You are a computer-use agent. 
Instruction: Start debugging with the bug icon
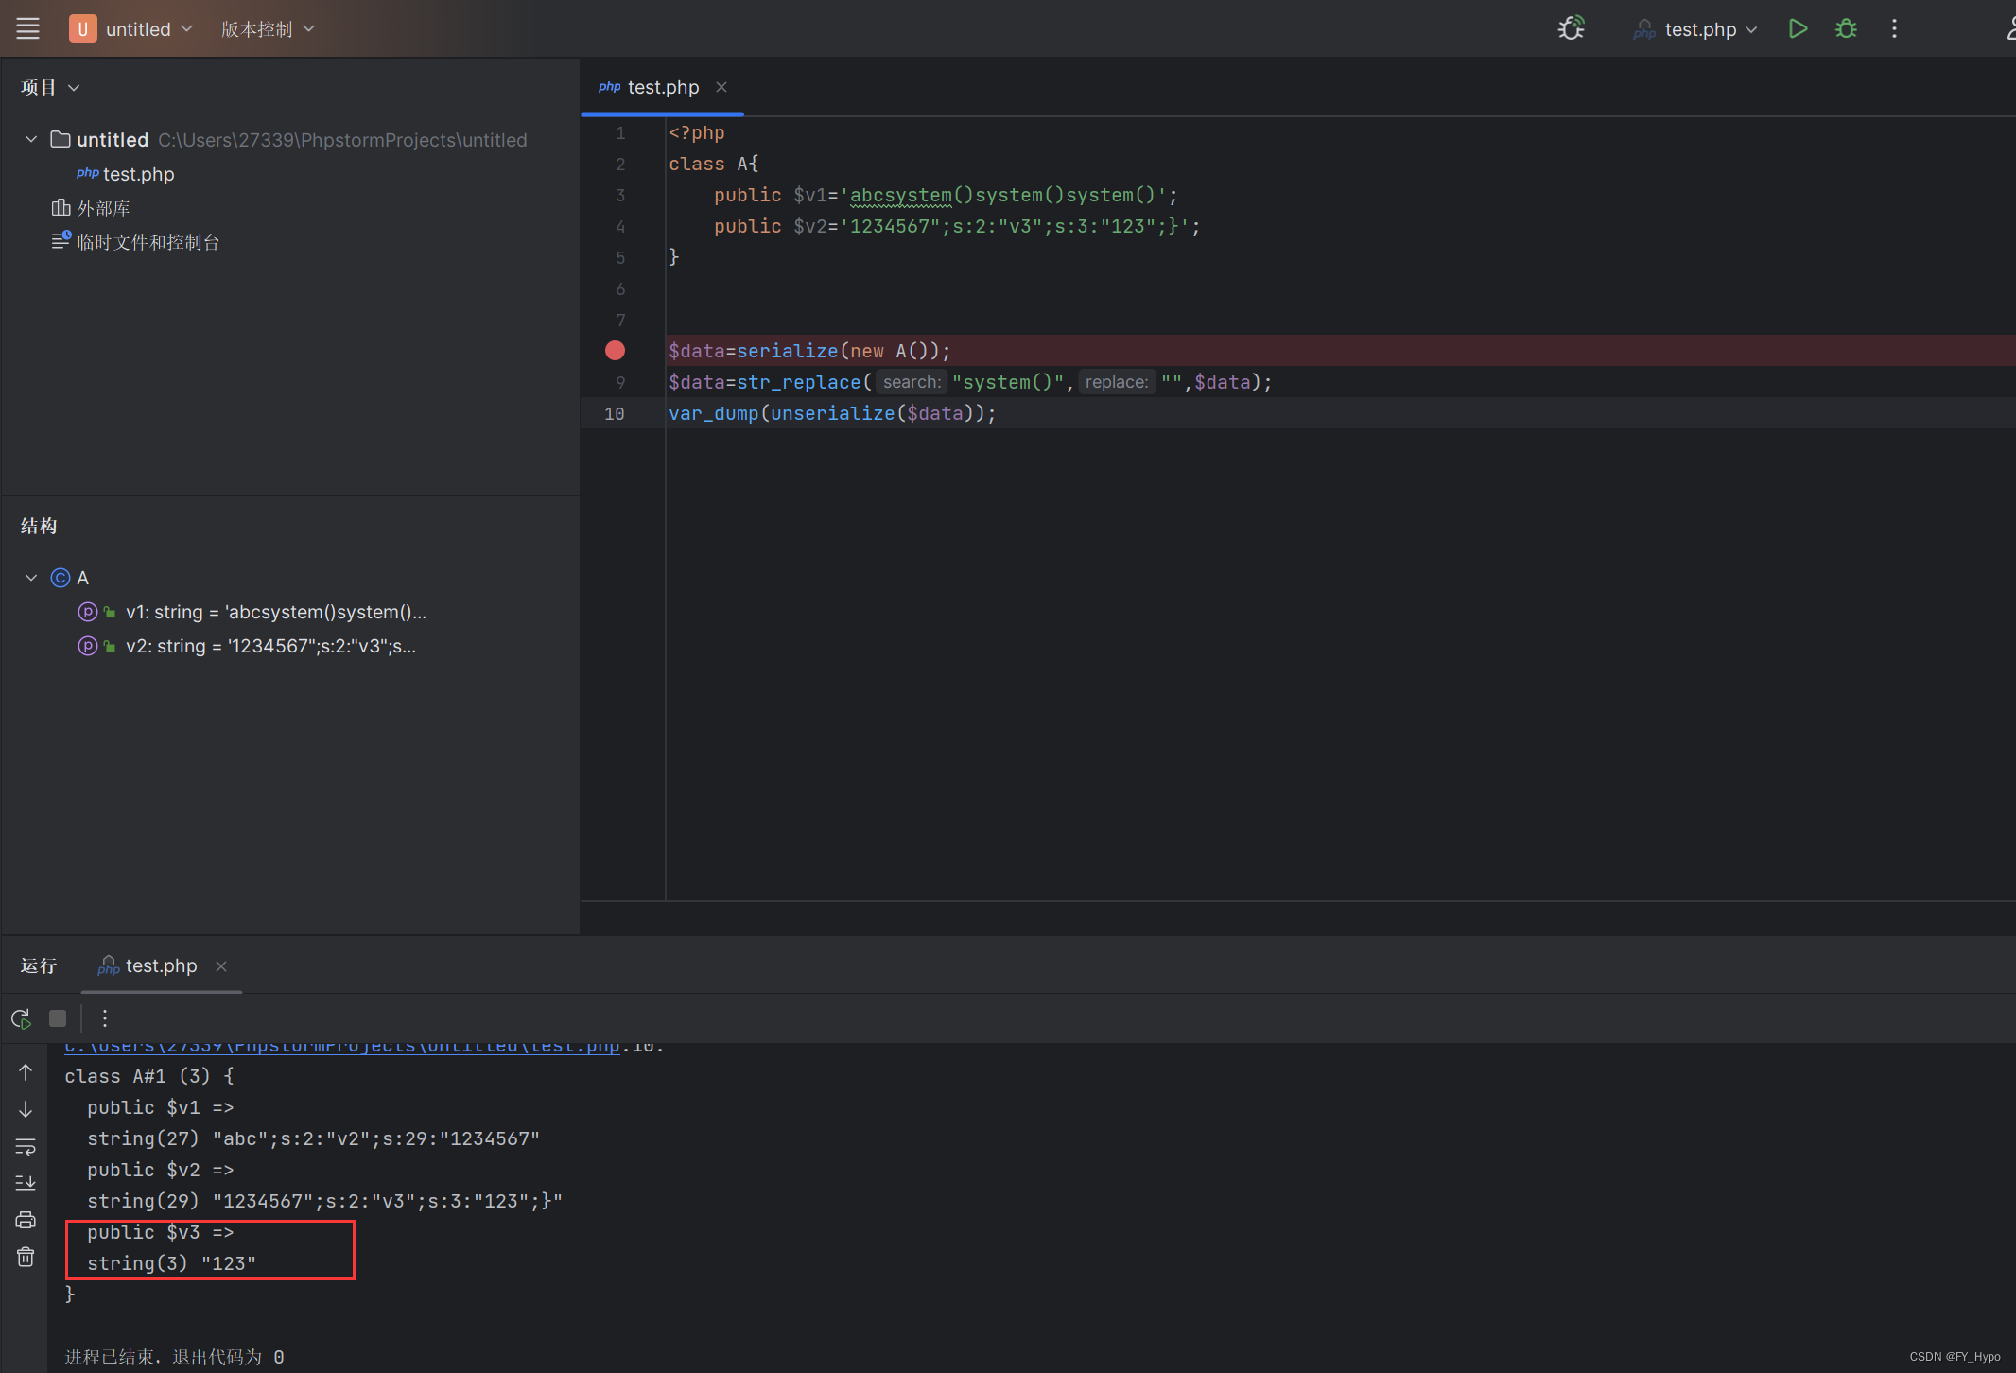click(x=1845, y=29)
